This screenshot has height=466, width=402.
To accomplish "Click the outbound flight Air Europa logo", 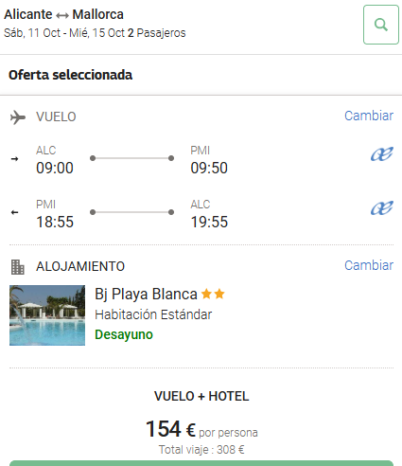I will 382,154.
